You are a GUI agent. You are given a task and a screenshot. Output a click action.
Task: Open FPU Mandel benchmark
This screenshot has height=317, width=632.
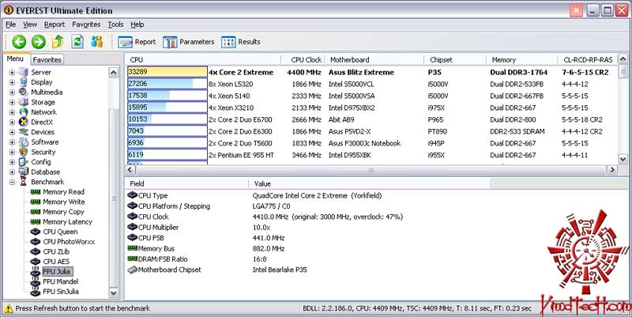point(61,281)
